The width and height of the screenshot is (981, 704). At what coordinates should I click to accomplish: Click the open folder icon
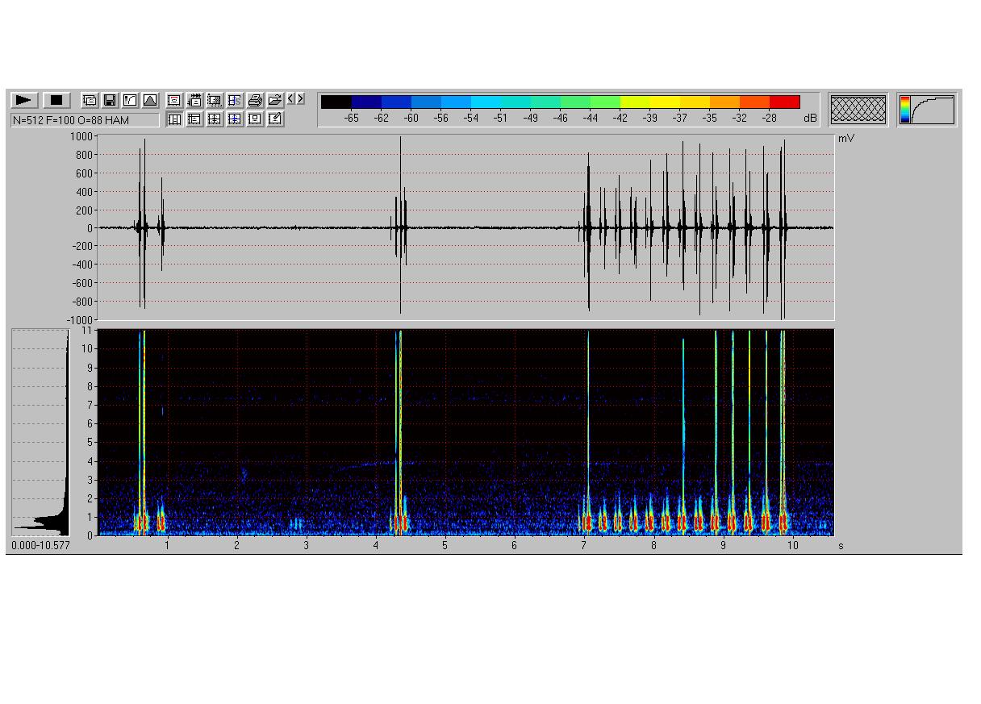(275, 100)
